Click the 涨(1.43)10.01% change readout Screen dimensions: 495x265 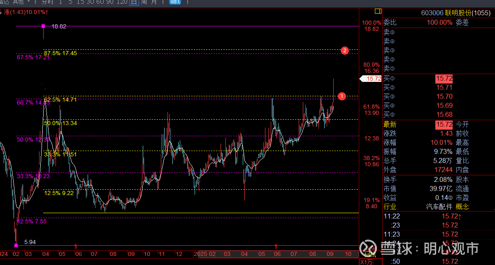tap(26, 12)
